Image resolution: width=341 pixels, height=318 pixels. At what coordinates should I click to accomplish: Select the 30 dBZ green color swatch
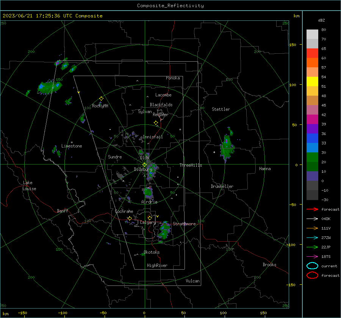pyautogui.click(x=312, y=157)
